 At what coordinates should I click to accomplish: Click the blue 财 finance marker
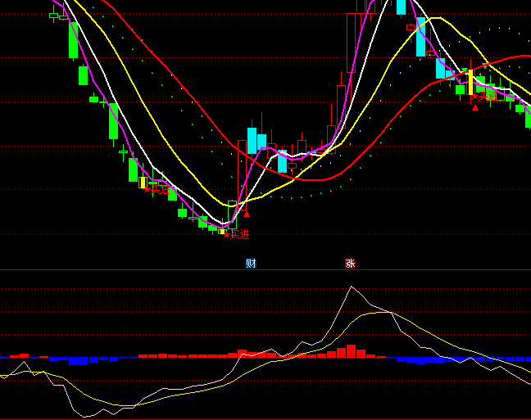251,264
